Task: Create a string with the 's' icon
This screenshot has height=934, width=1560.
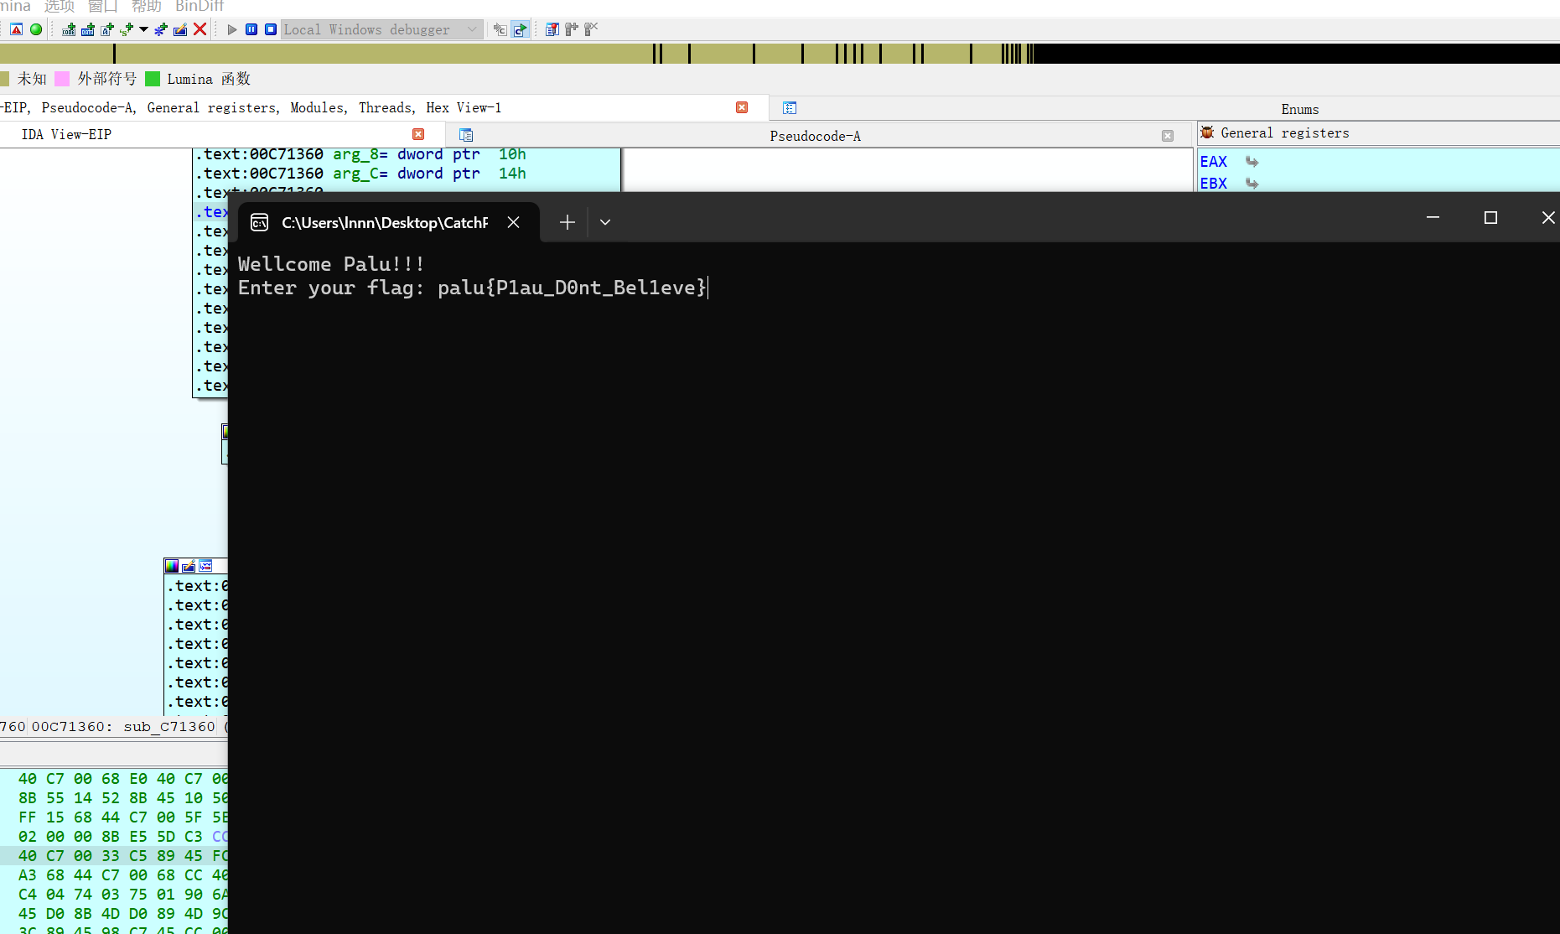Action: (125, 30)
